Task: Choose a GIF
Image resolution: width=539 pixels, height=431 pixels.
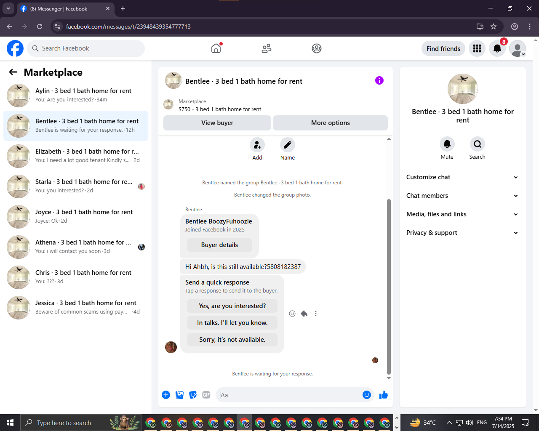Action: pos(206,395)
